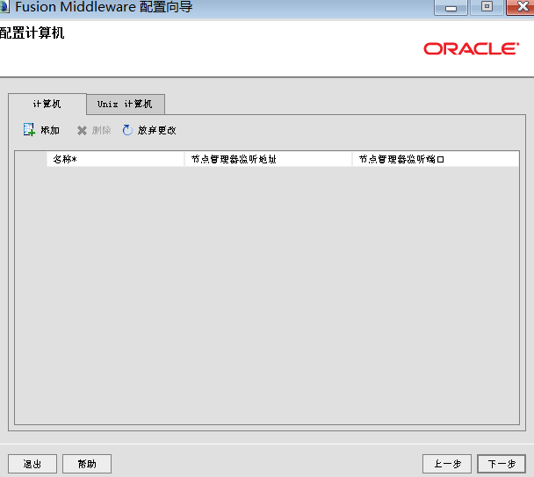Click the Oracle logo
Viewport: 534px width, 477px height.
coord(472,48)
